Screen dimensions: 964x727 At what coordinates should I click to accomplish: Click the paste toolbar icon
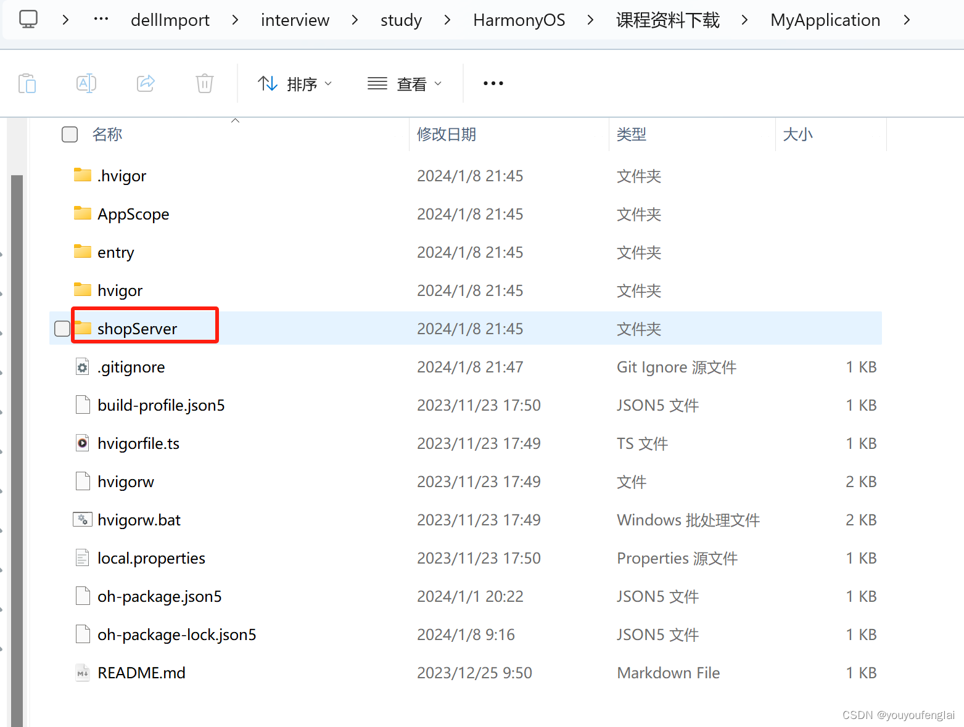click(x=27, y=83)
